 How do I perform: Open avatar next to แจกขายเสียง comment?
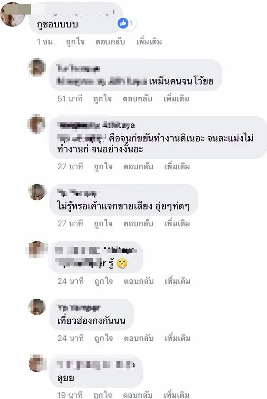coord(37,192)
